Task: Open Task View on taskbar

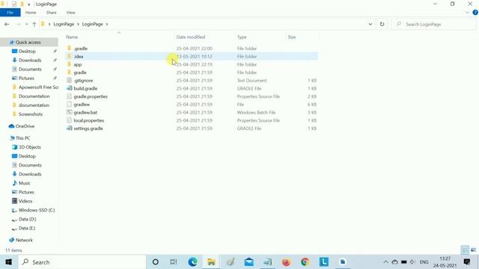Action: tap(174, 262)
